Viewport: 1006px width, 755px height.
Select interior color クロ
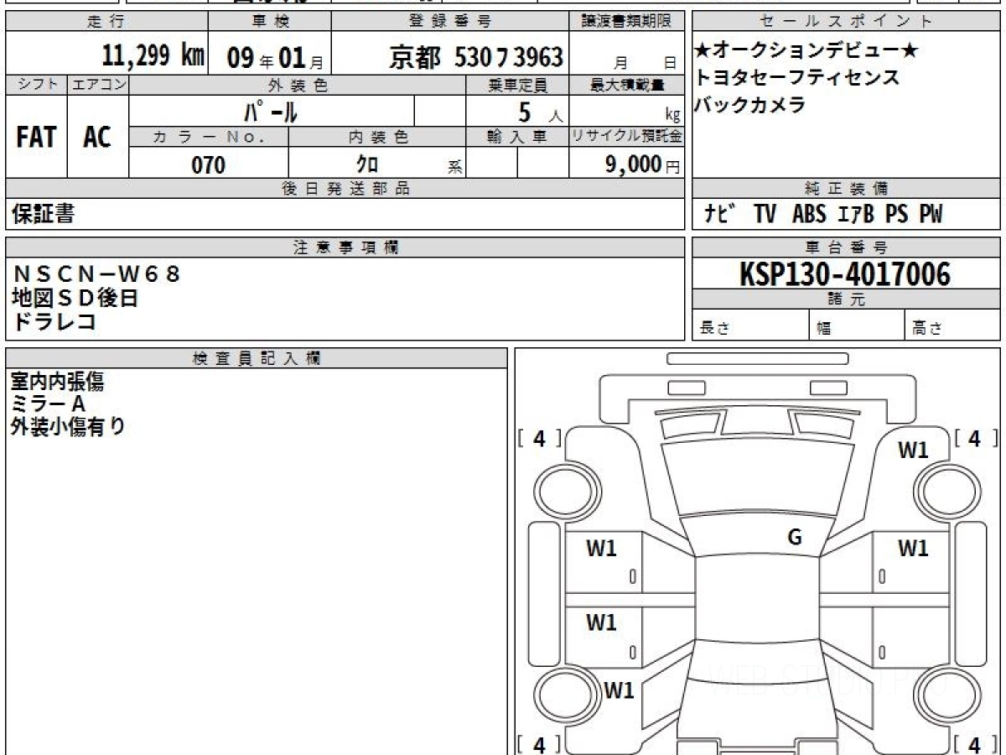[x=367, y=164]
